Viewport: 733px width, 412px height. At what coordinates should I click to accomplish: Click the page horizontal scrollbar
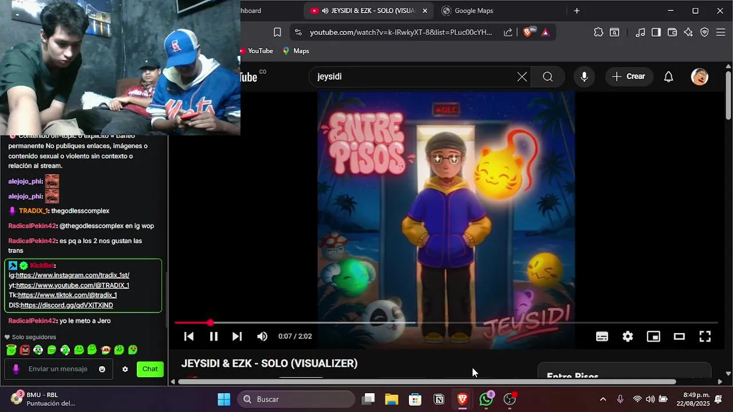point(427,382)
